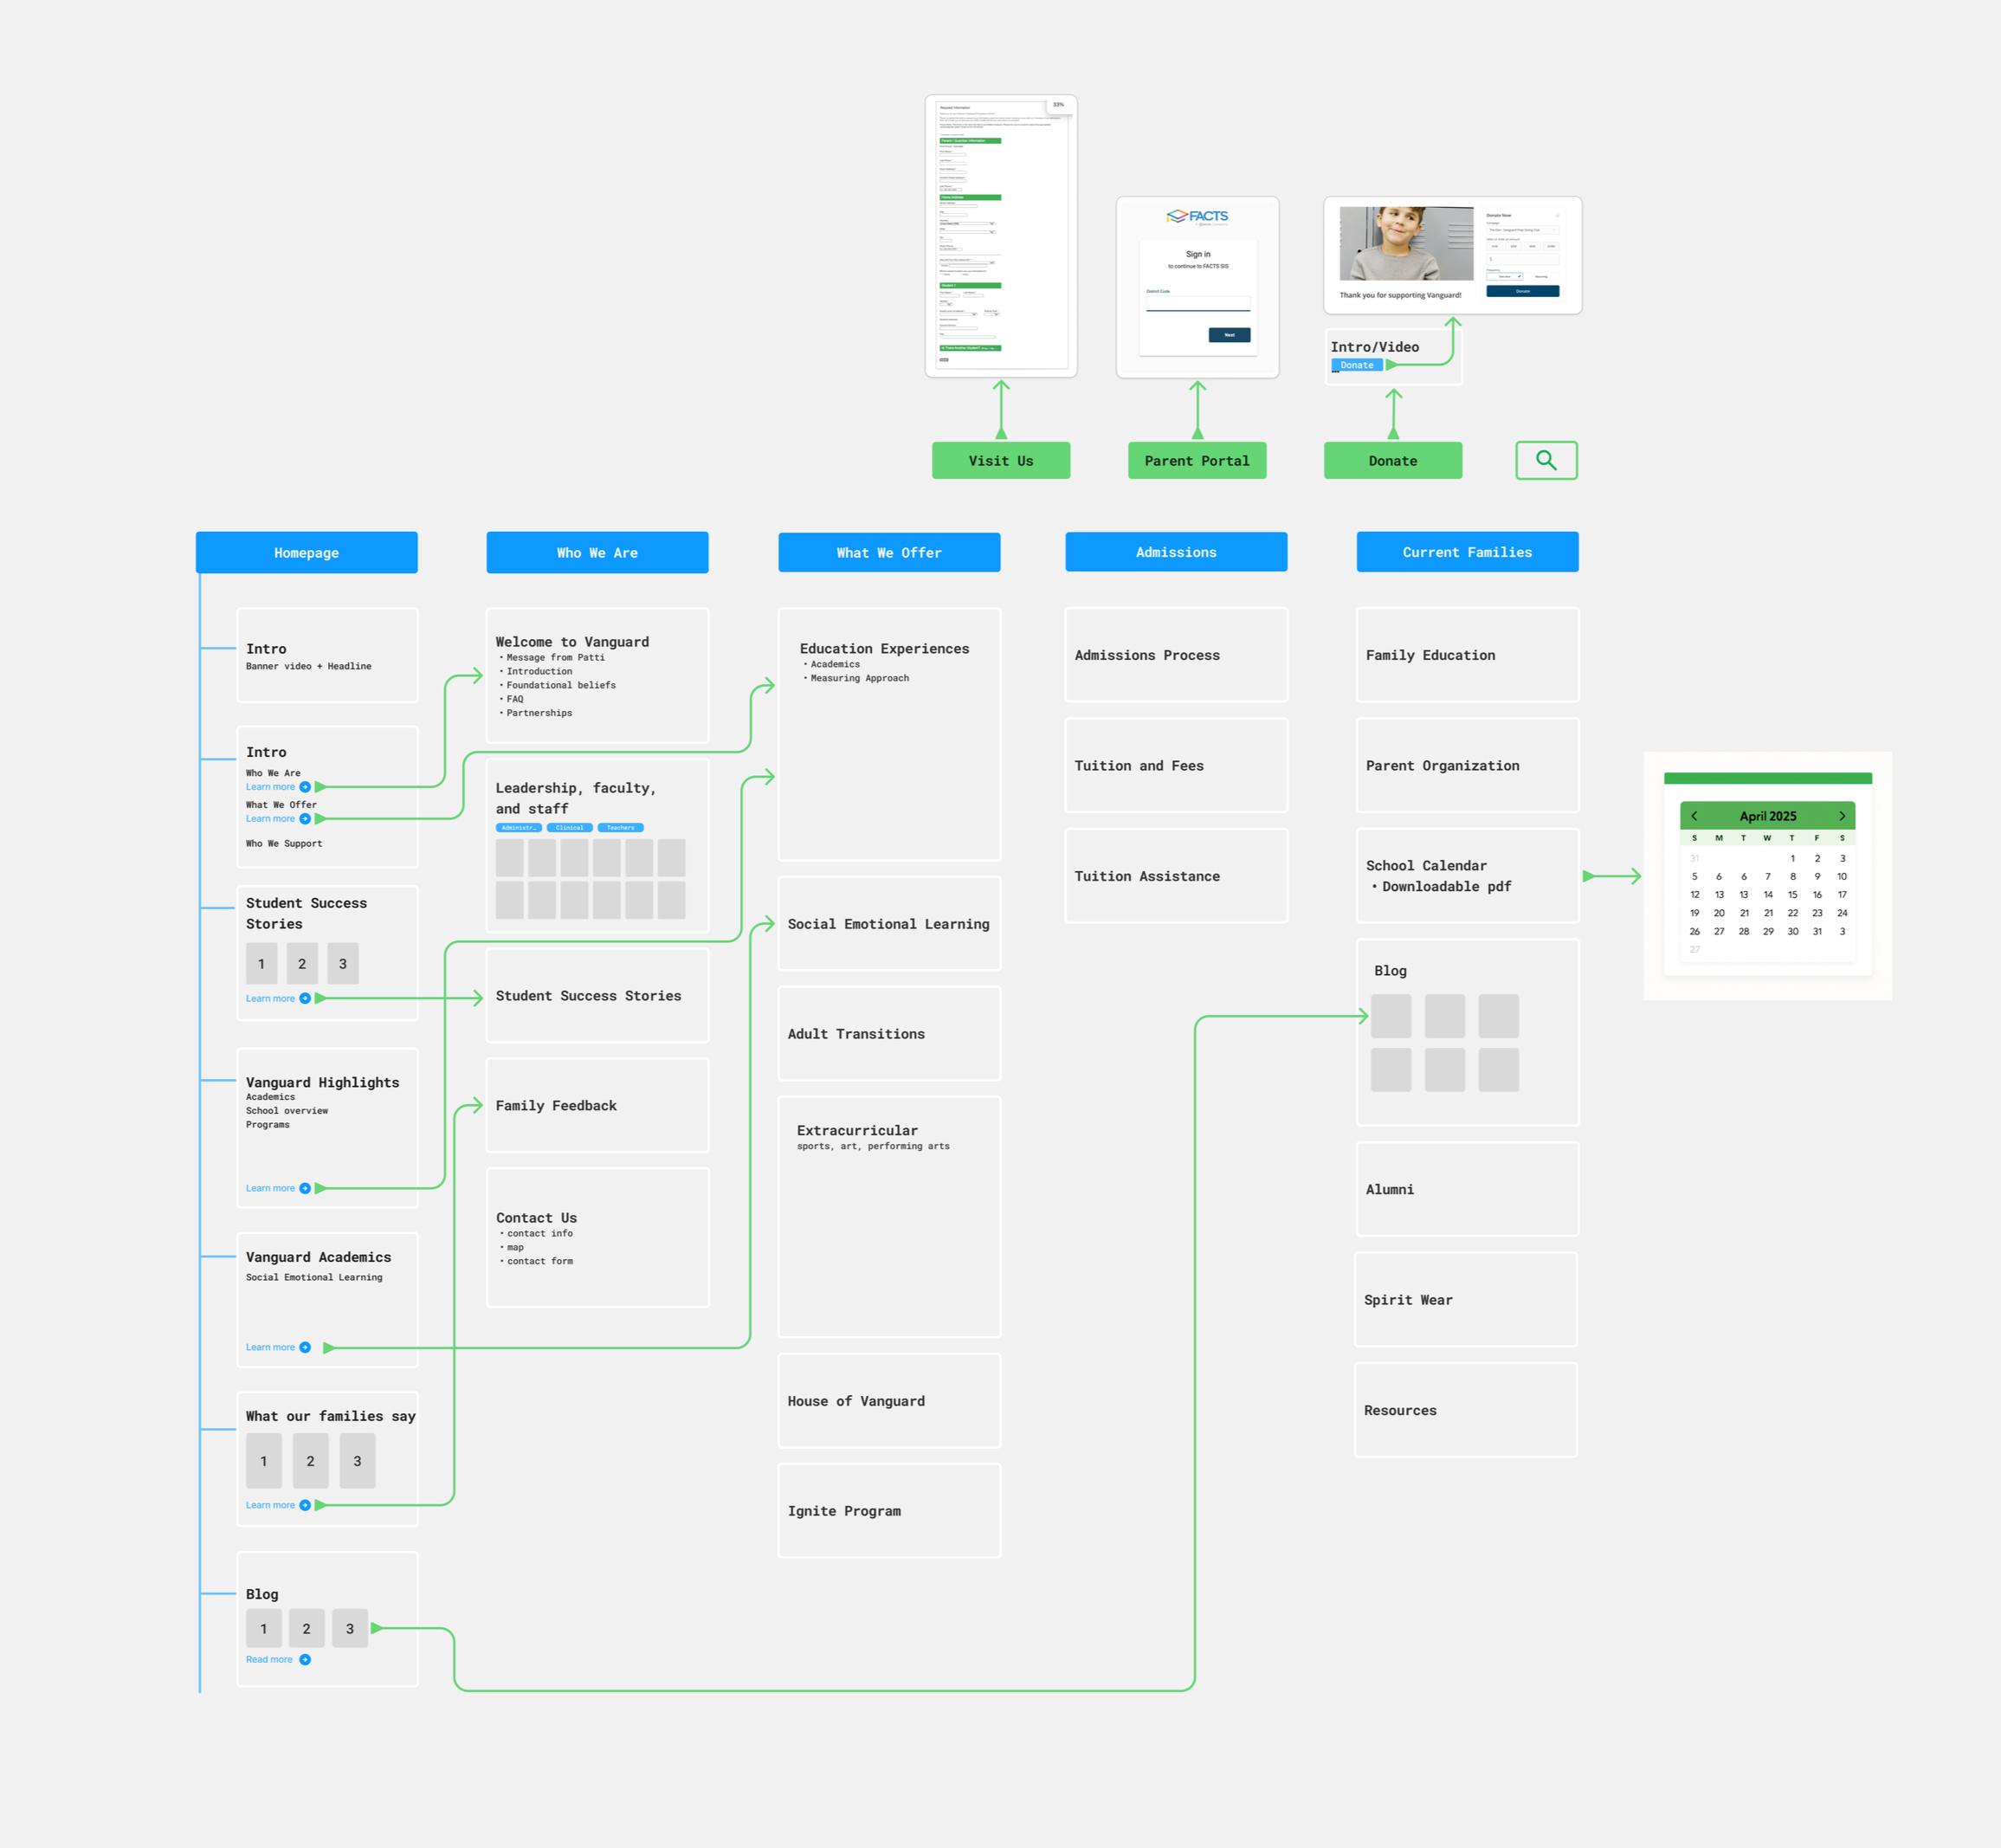Click the green Visit Us button
This screenshot has width=2001, height=1848.
click(1000, 460)
